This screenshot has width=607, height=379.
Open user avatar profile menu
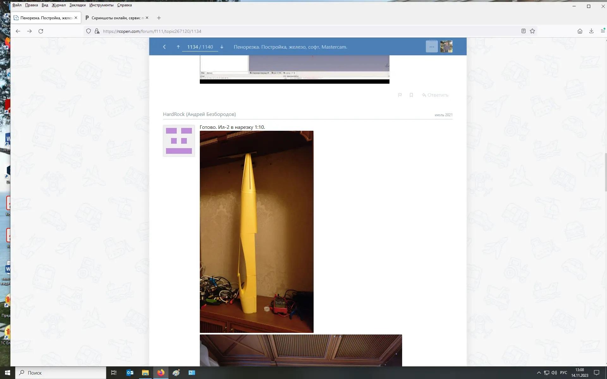(x=446, y=47)
